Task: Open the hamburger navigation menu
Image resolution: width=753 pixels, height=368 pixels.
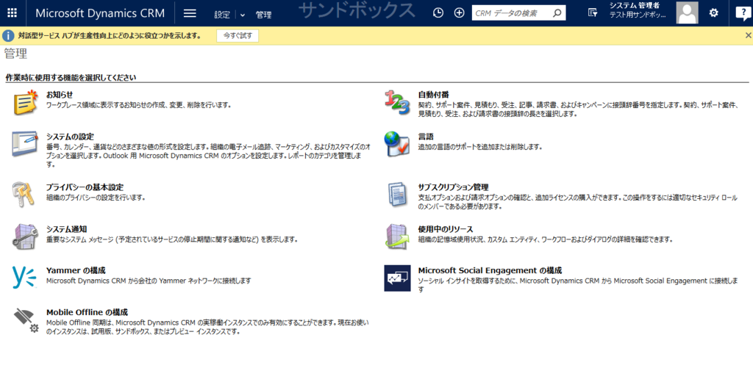Action: pos(190,13)
